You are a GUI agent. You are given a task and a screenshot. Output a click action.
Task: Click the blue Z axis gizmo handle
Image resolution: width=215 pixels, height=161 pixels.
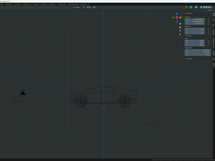click(x=177, y=14)
